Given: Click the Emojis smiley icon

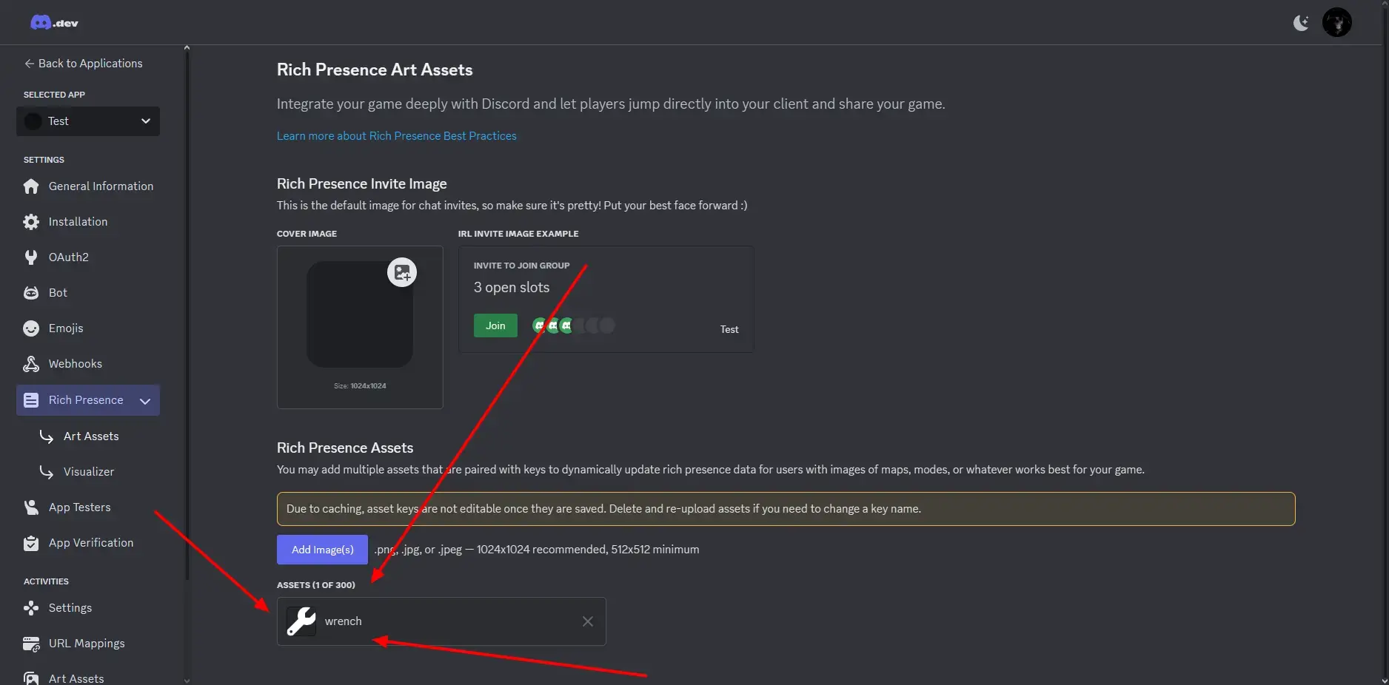Looking at the screenshot, I should (x=31, y=328).
